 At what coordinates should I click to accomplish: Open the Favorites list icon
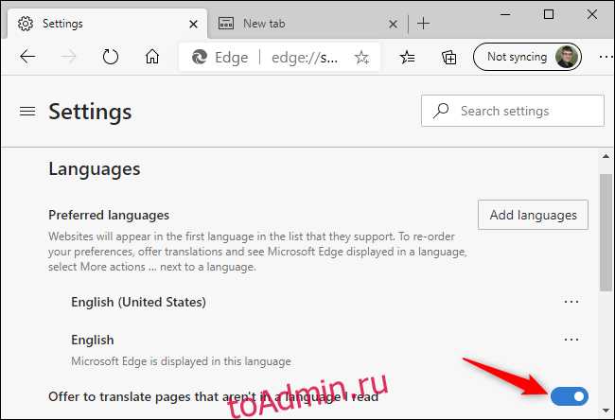point(407,58)
